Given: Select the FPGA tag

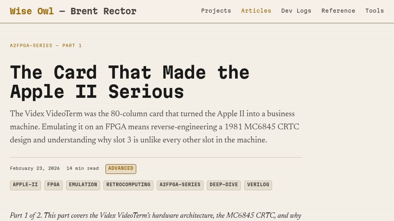Looking at the screenshot, I should (x=53, y=185).
